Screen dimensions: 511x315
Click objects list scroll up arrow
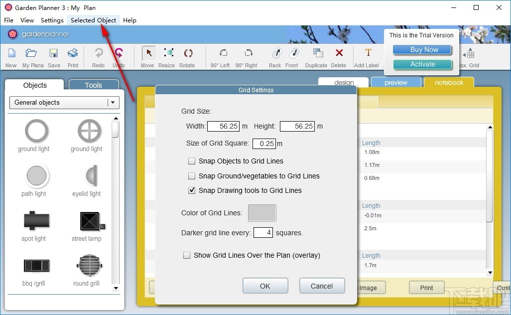pyautogui.click(x=116, y=118)
